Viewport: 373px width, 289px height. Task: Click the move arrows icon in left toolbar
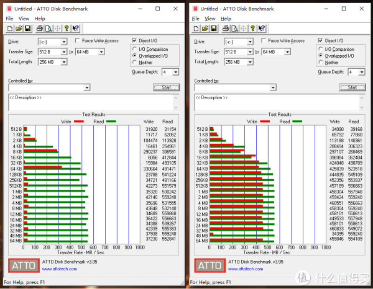click(58, 29)
